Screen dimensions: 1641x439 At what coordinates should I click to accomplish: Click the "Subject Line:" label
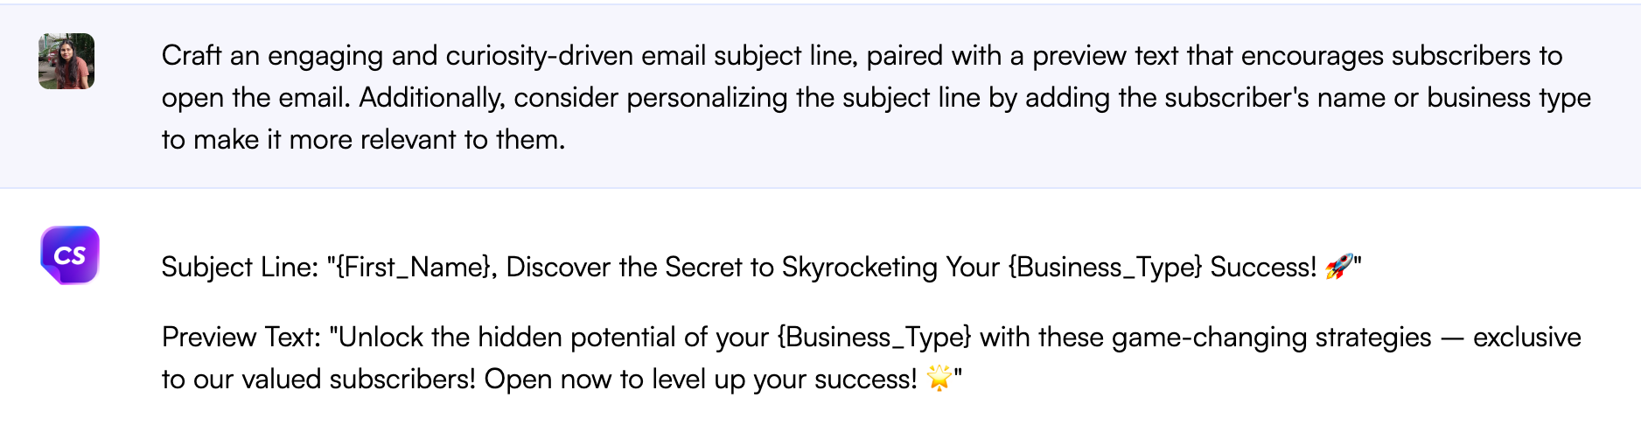(x=240, y=267)
